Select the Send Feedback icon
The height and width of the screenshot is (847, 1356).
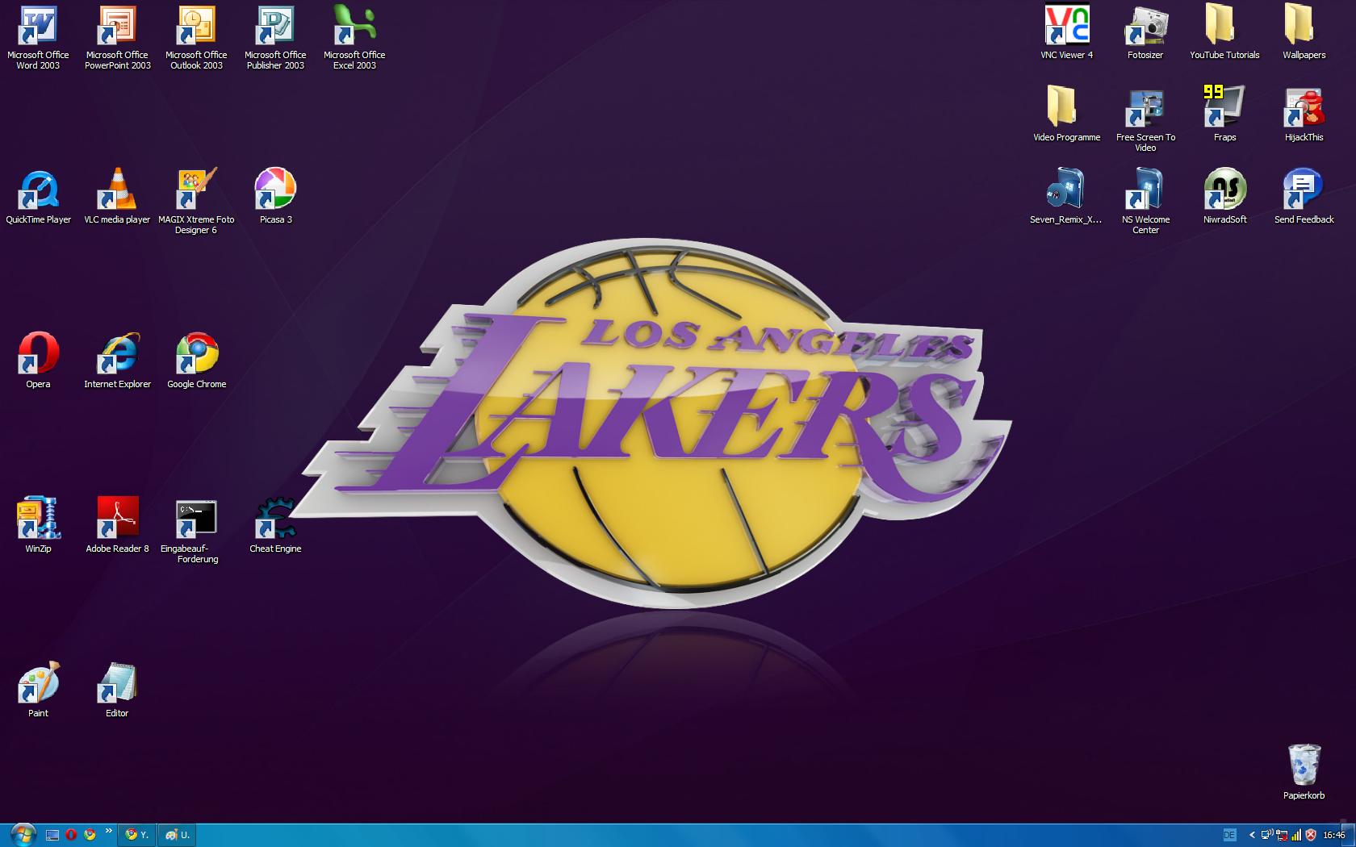1304,197
